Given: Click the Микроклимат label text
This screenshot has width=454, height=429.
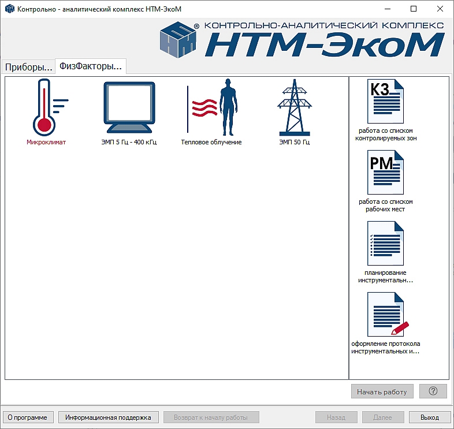Looking at the screenshot, I should (46, 142).
